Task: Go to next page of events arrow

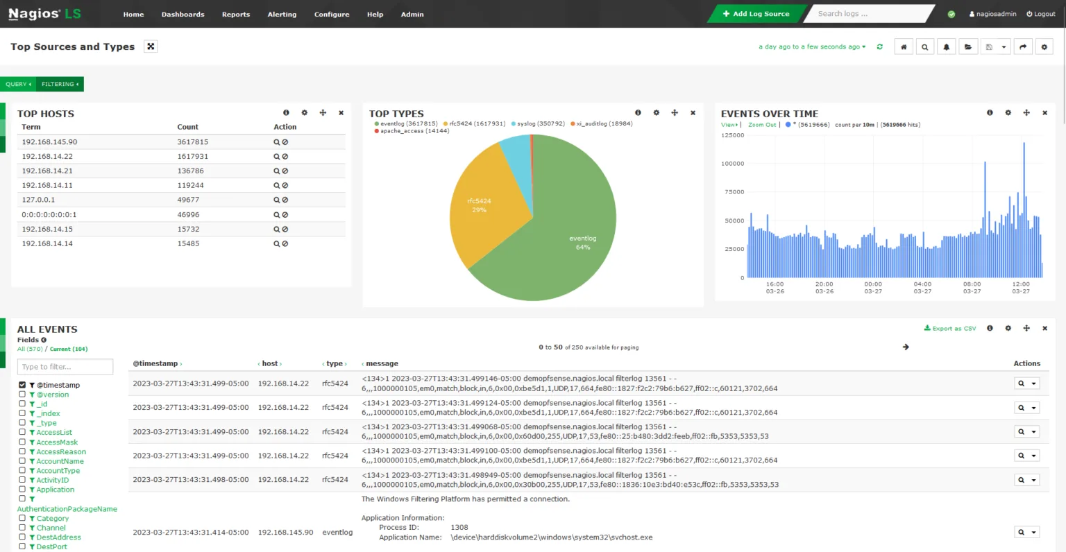Action: click(x=906, y=347)
